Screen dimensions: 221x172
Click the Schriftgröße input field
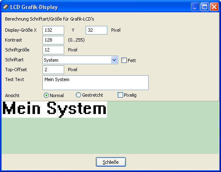[53, 50]
